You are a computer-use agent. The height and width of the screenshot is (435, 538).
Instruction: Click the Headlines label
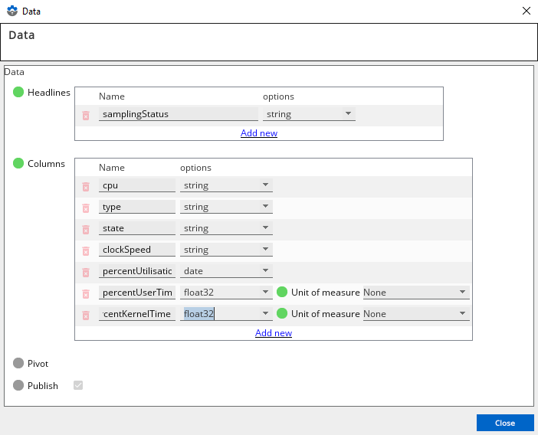point(49,92)
